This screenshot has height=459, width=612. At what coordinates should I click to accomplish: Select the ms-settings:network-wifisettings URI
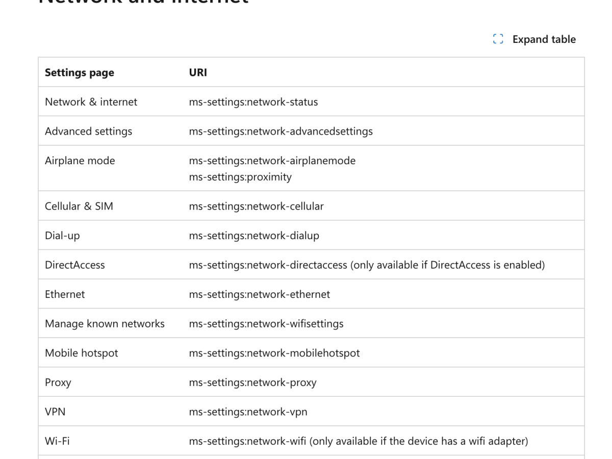point(266,323)
